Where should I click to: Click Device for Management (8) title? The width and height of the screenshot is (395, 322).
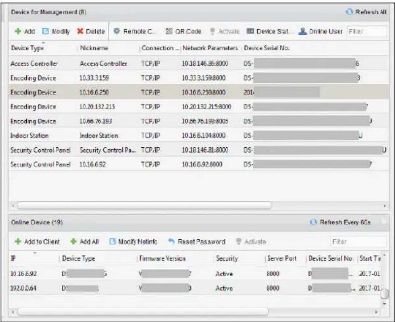[x=49, y=12]
